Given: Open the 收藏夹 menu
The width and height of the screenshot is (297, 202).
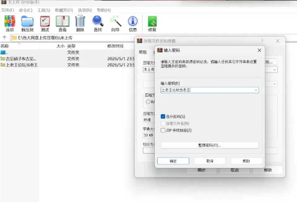Looking at the screenshot, I should [64, 10].
